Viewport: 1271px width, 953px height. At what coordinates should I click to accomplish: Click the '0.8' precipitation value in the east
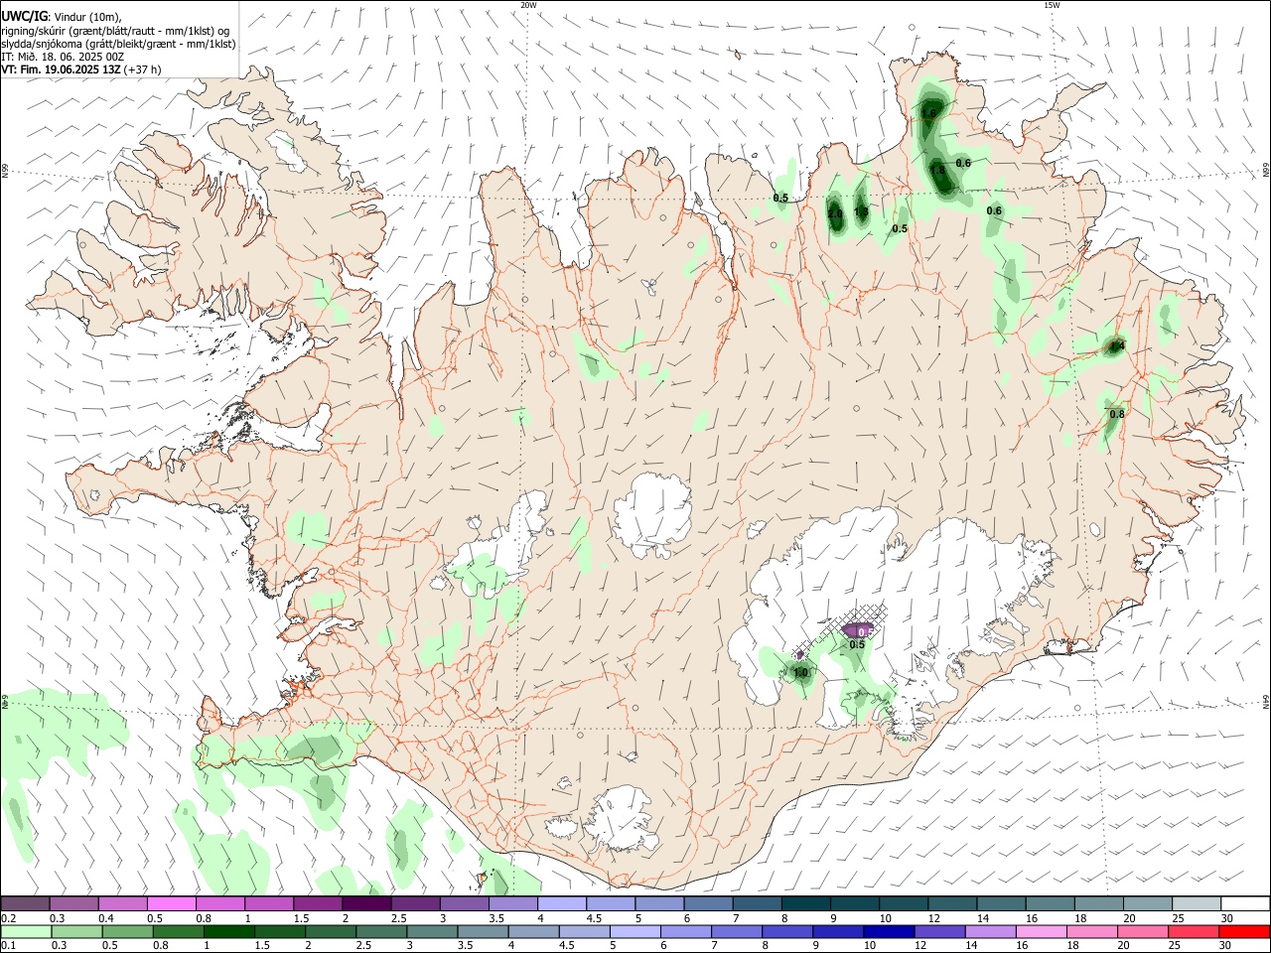point(1117,414)
